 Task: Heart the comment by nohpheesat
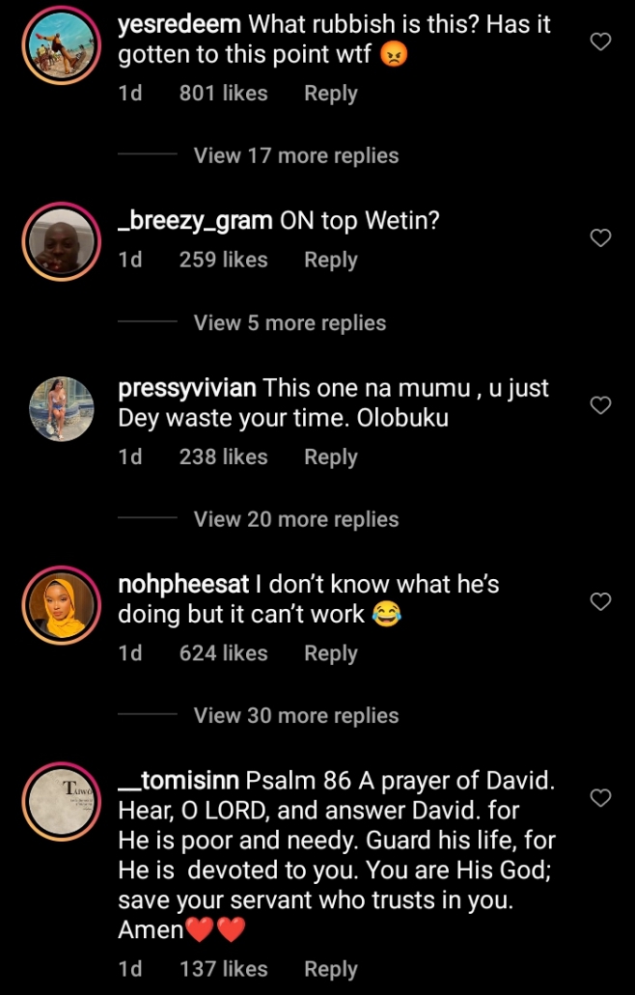pyautogui.click(x=600, y=601)
